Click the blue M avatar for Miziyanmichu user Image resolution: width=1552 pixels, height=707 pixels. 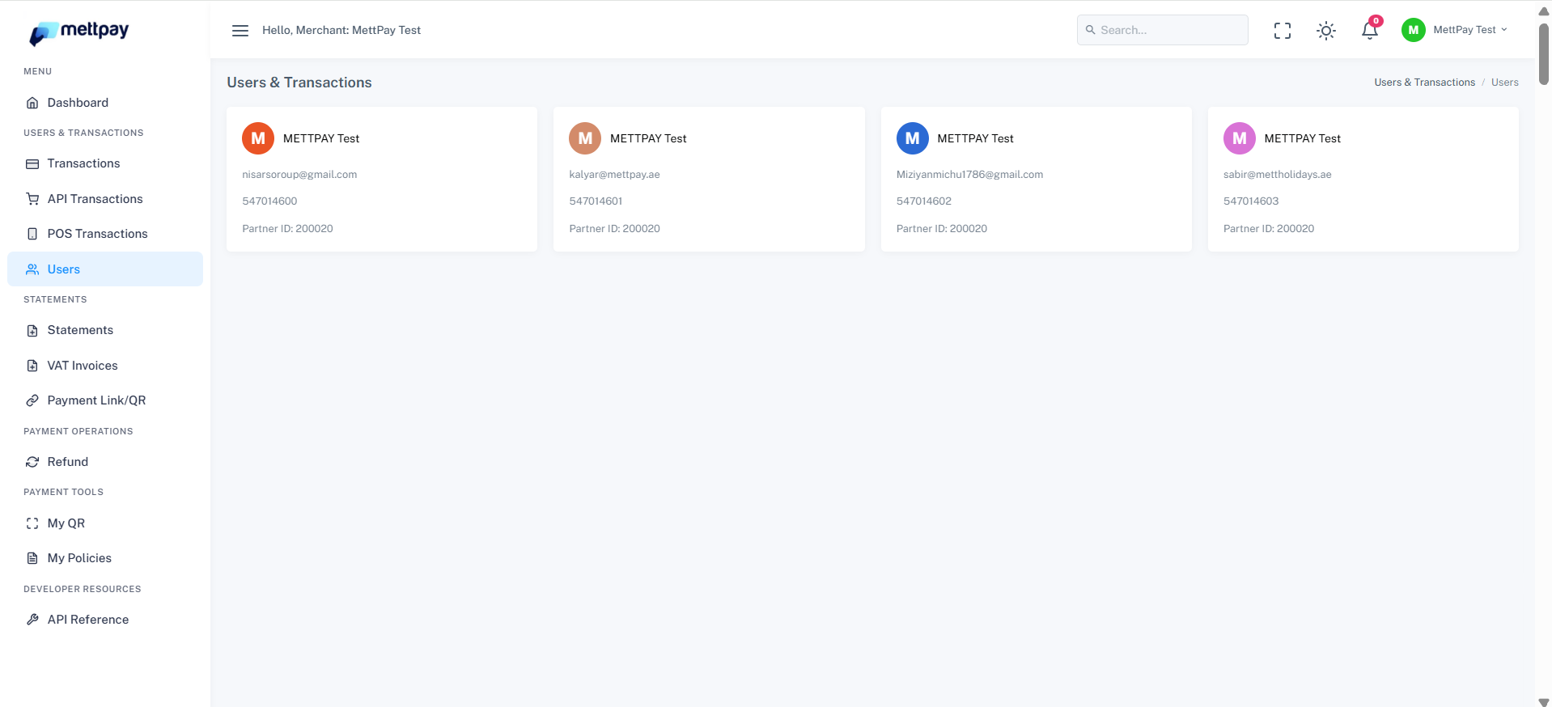(x=913, y=138)
